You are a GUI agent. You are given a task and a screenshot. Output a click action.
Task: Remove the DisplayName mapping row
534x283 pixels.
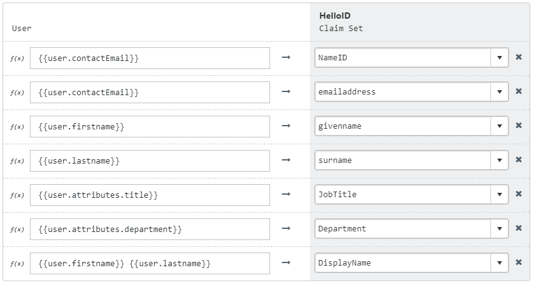click(x=518, y=262)
